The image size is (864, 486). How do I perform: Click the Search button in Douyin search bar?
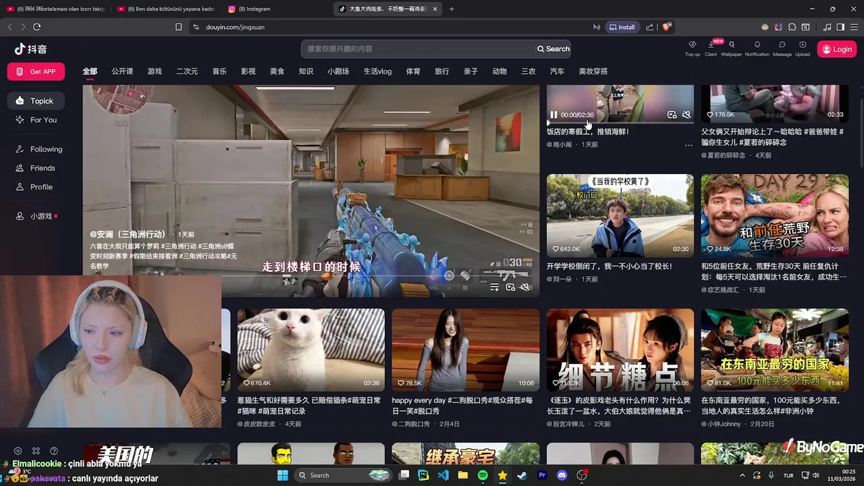click(553, 49)
